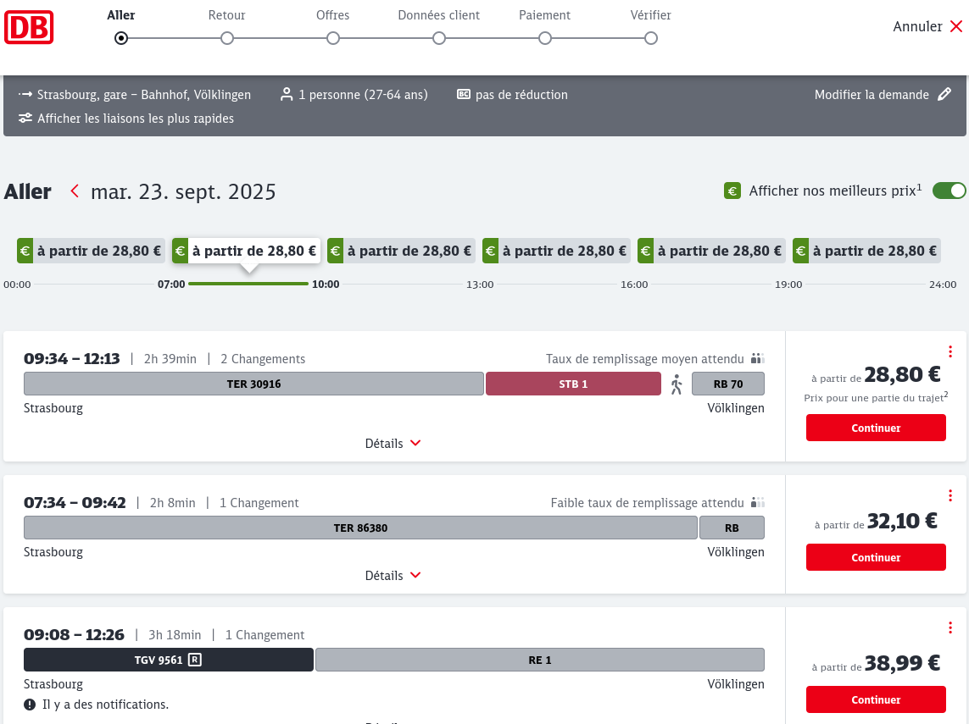Image resolution: width=969 pixels, height=724 pixels.
Task: Click the DB logo
Action: 29,27
